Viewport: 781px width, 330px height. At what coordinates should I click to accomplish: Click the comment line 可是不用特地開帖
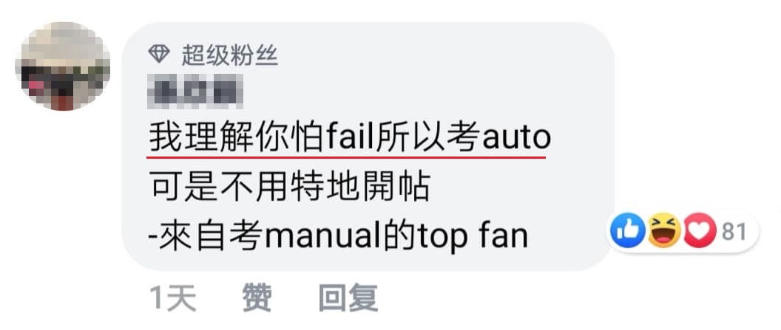[x=290, y=188]
